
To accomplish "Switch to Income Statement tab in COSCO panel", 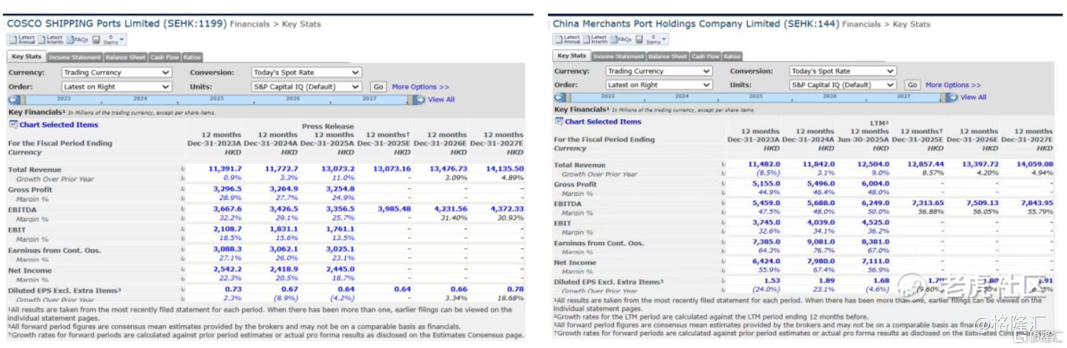I will (x=75, y=57).
